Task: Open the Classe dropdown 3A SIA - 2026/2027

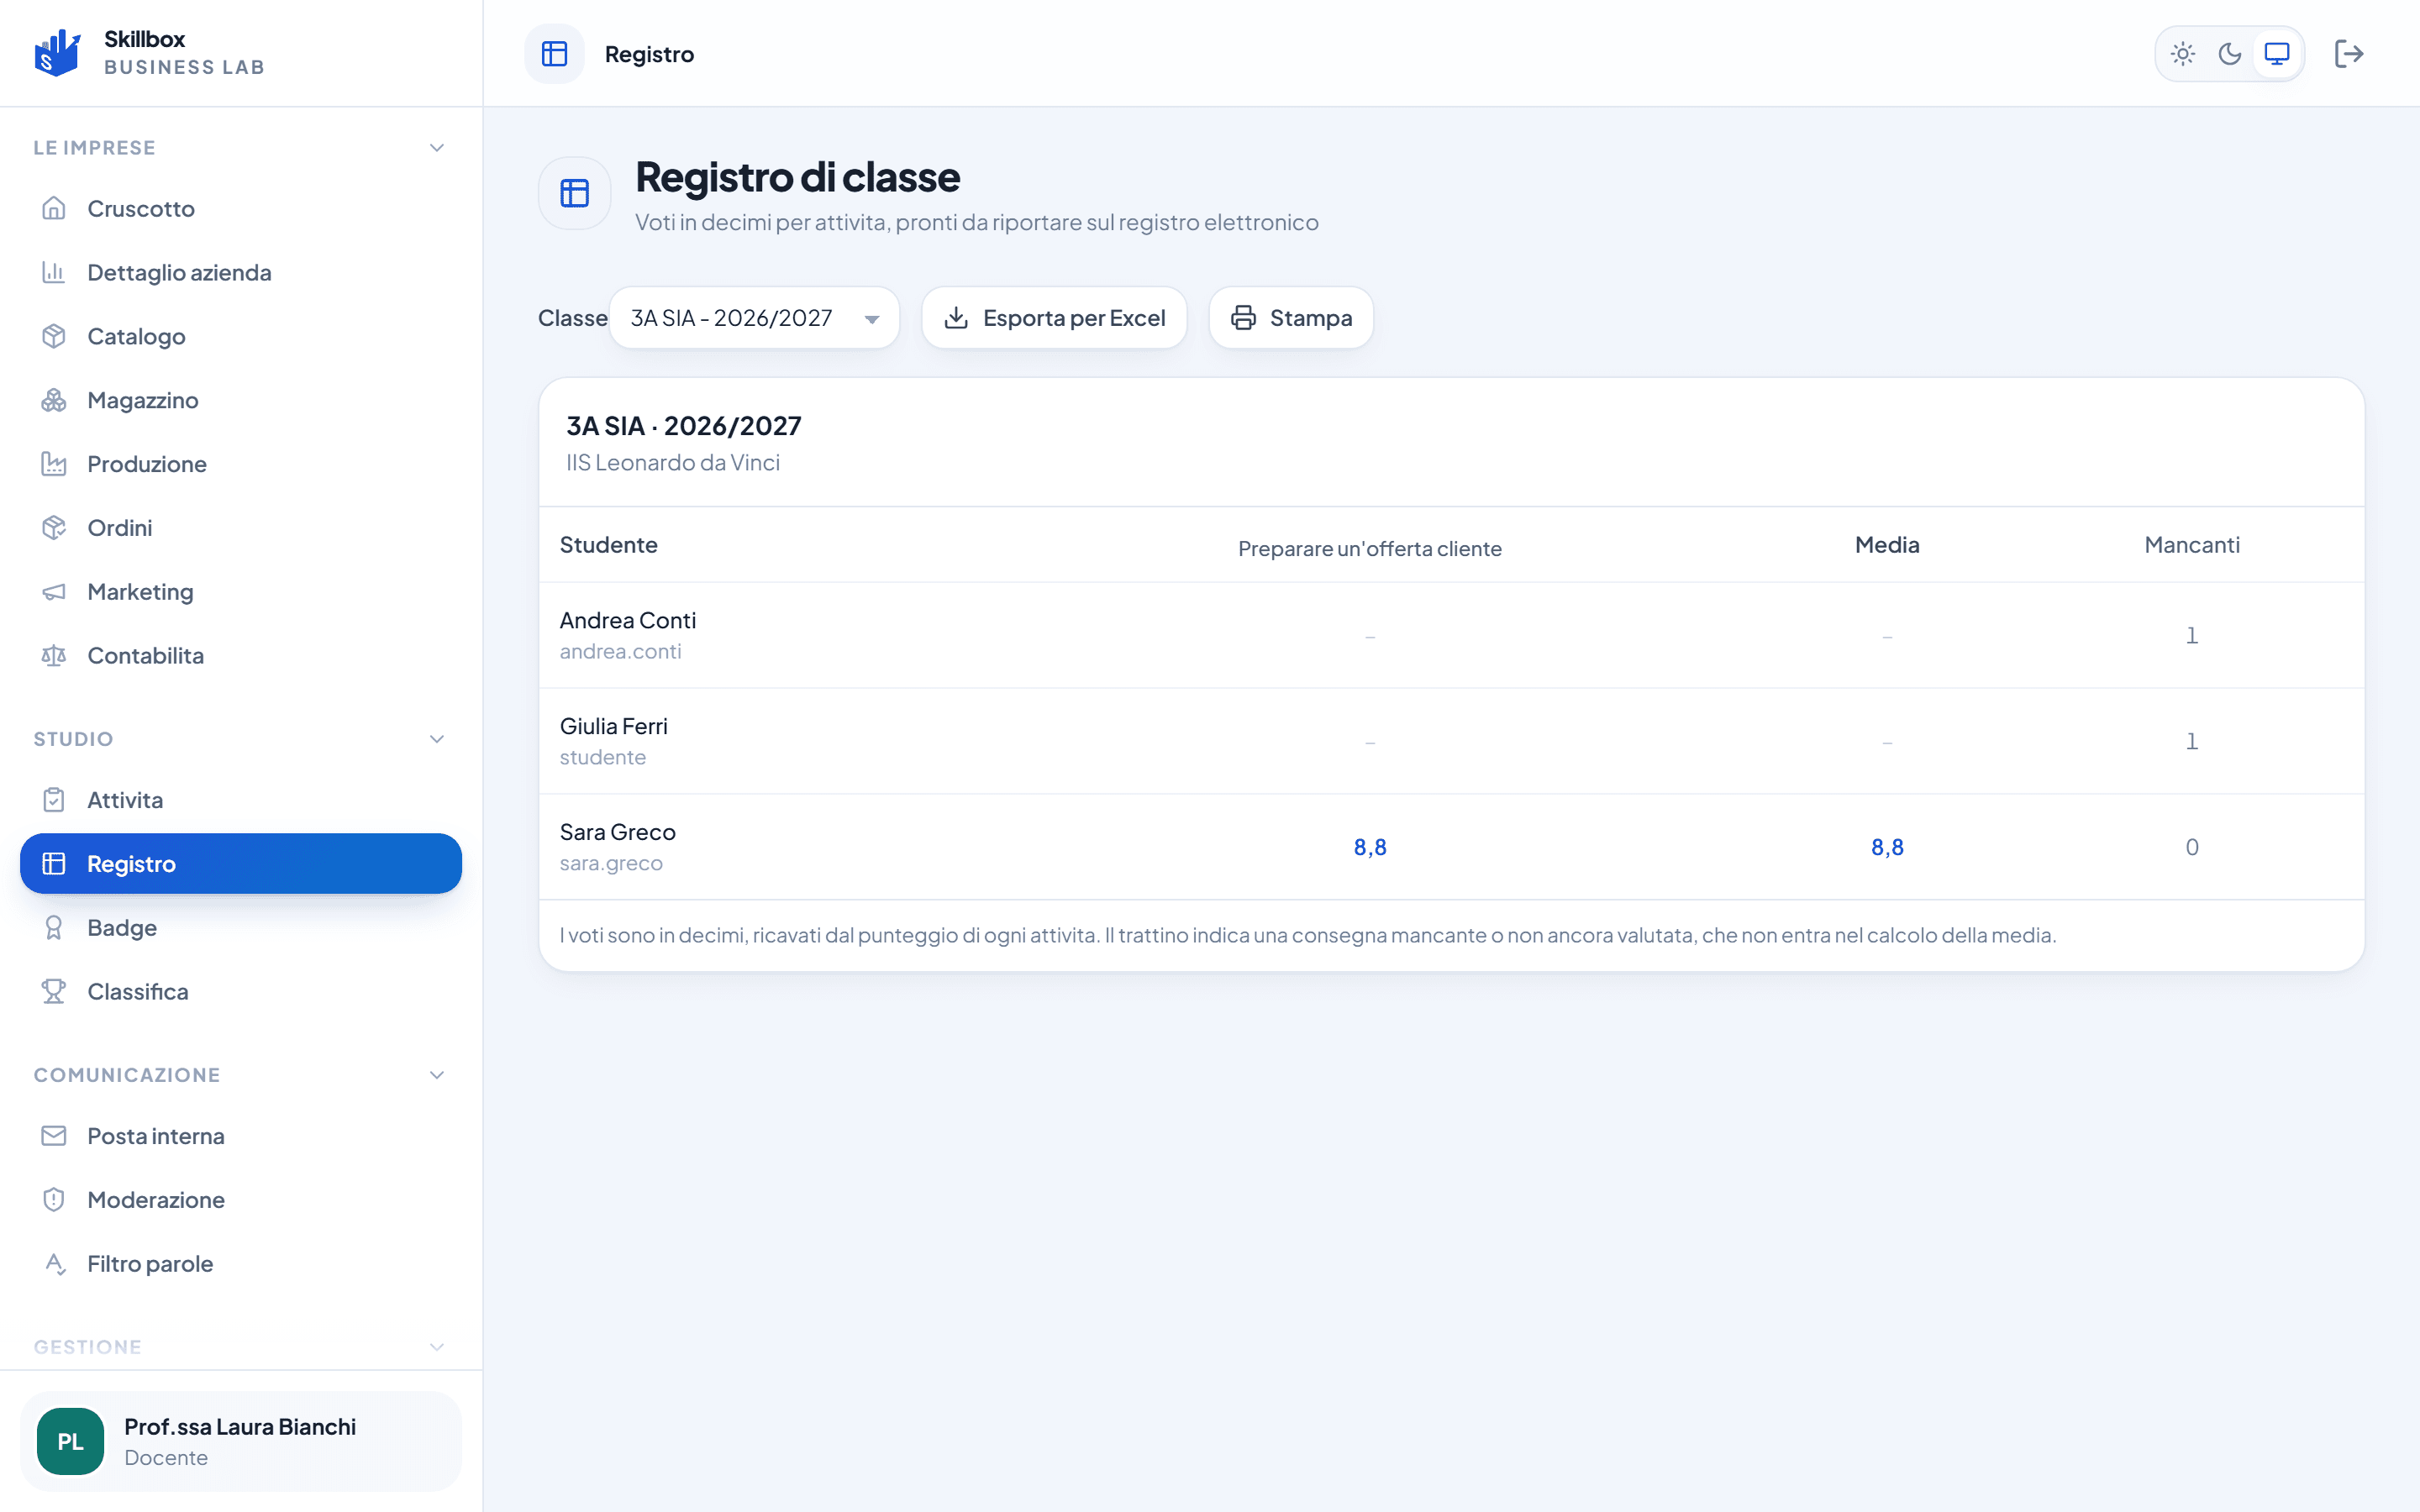Action: point(755,318)
